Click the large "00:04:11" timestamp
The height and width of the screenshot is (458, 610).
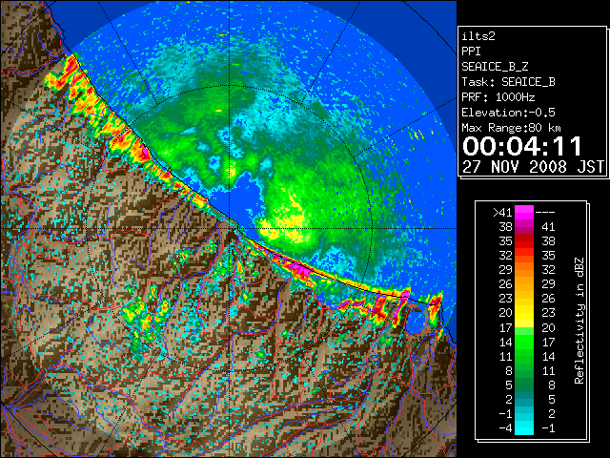coord(522,146)
